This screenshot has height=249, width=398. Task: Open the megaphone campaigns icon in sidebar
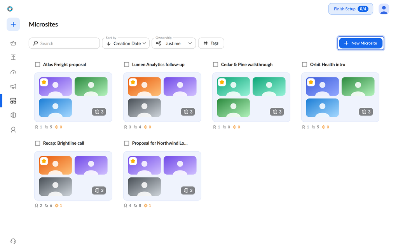(x=13, y=86)
